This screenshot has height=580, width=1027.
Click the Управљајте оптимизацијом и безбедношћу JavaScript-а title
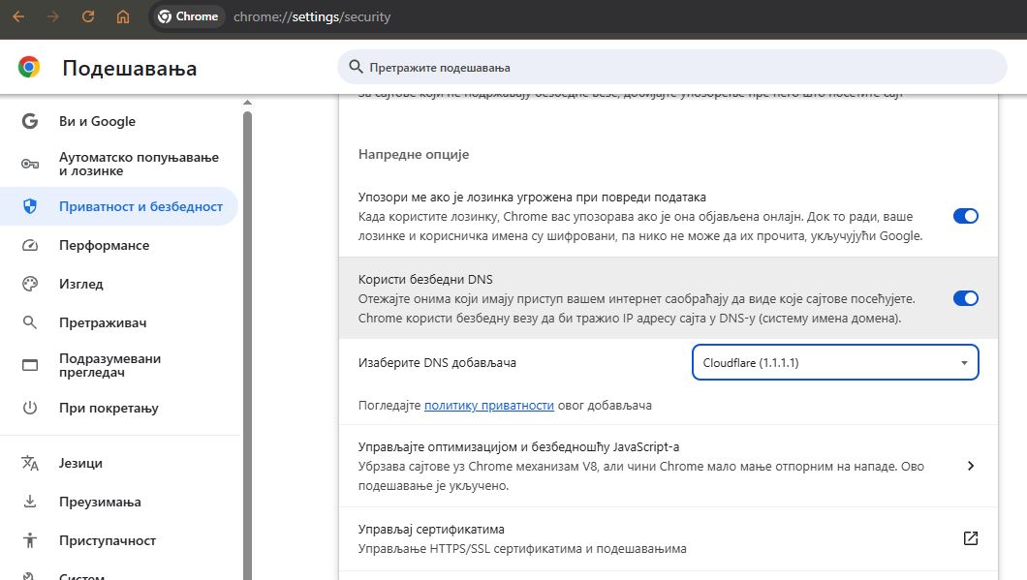518,447
